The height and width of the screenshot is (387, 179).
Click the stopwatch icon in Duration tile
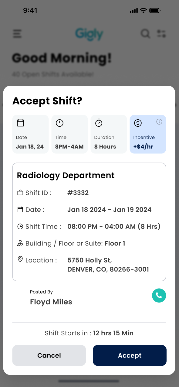(99, 123)
